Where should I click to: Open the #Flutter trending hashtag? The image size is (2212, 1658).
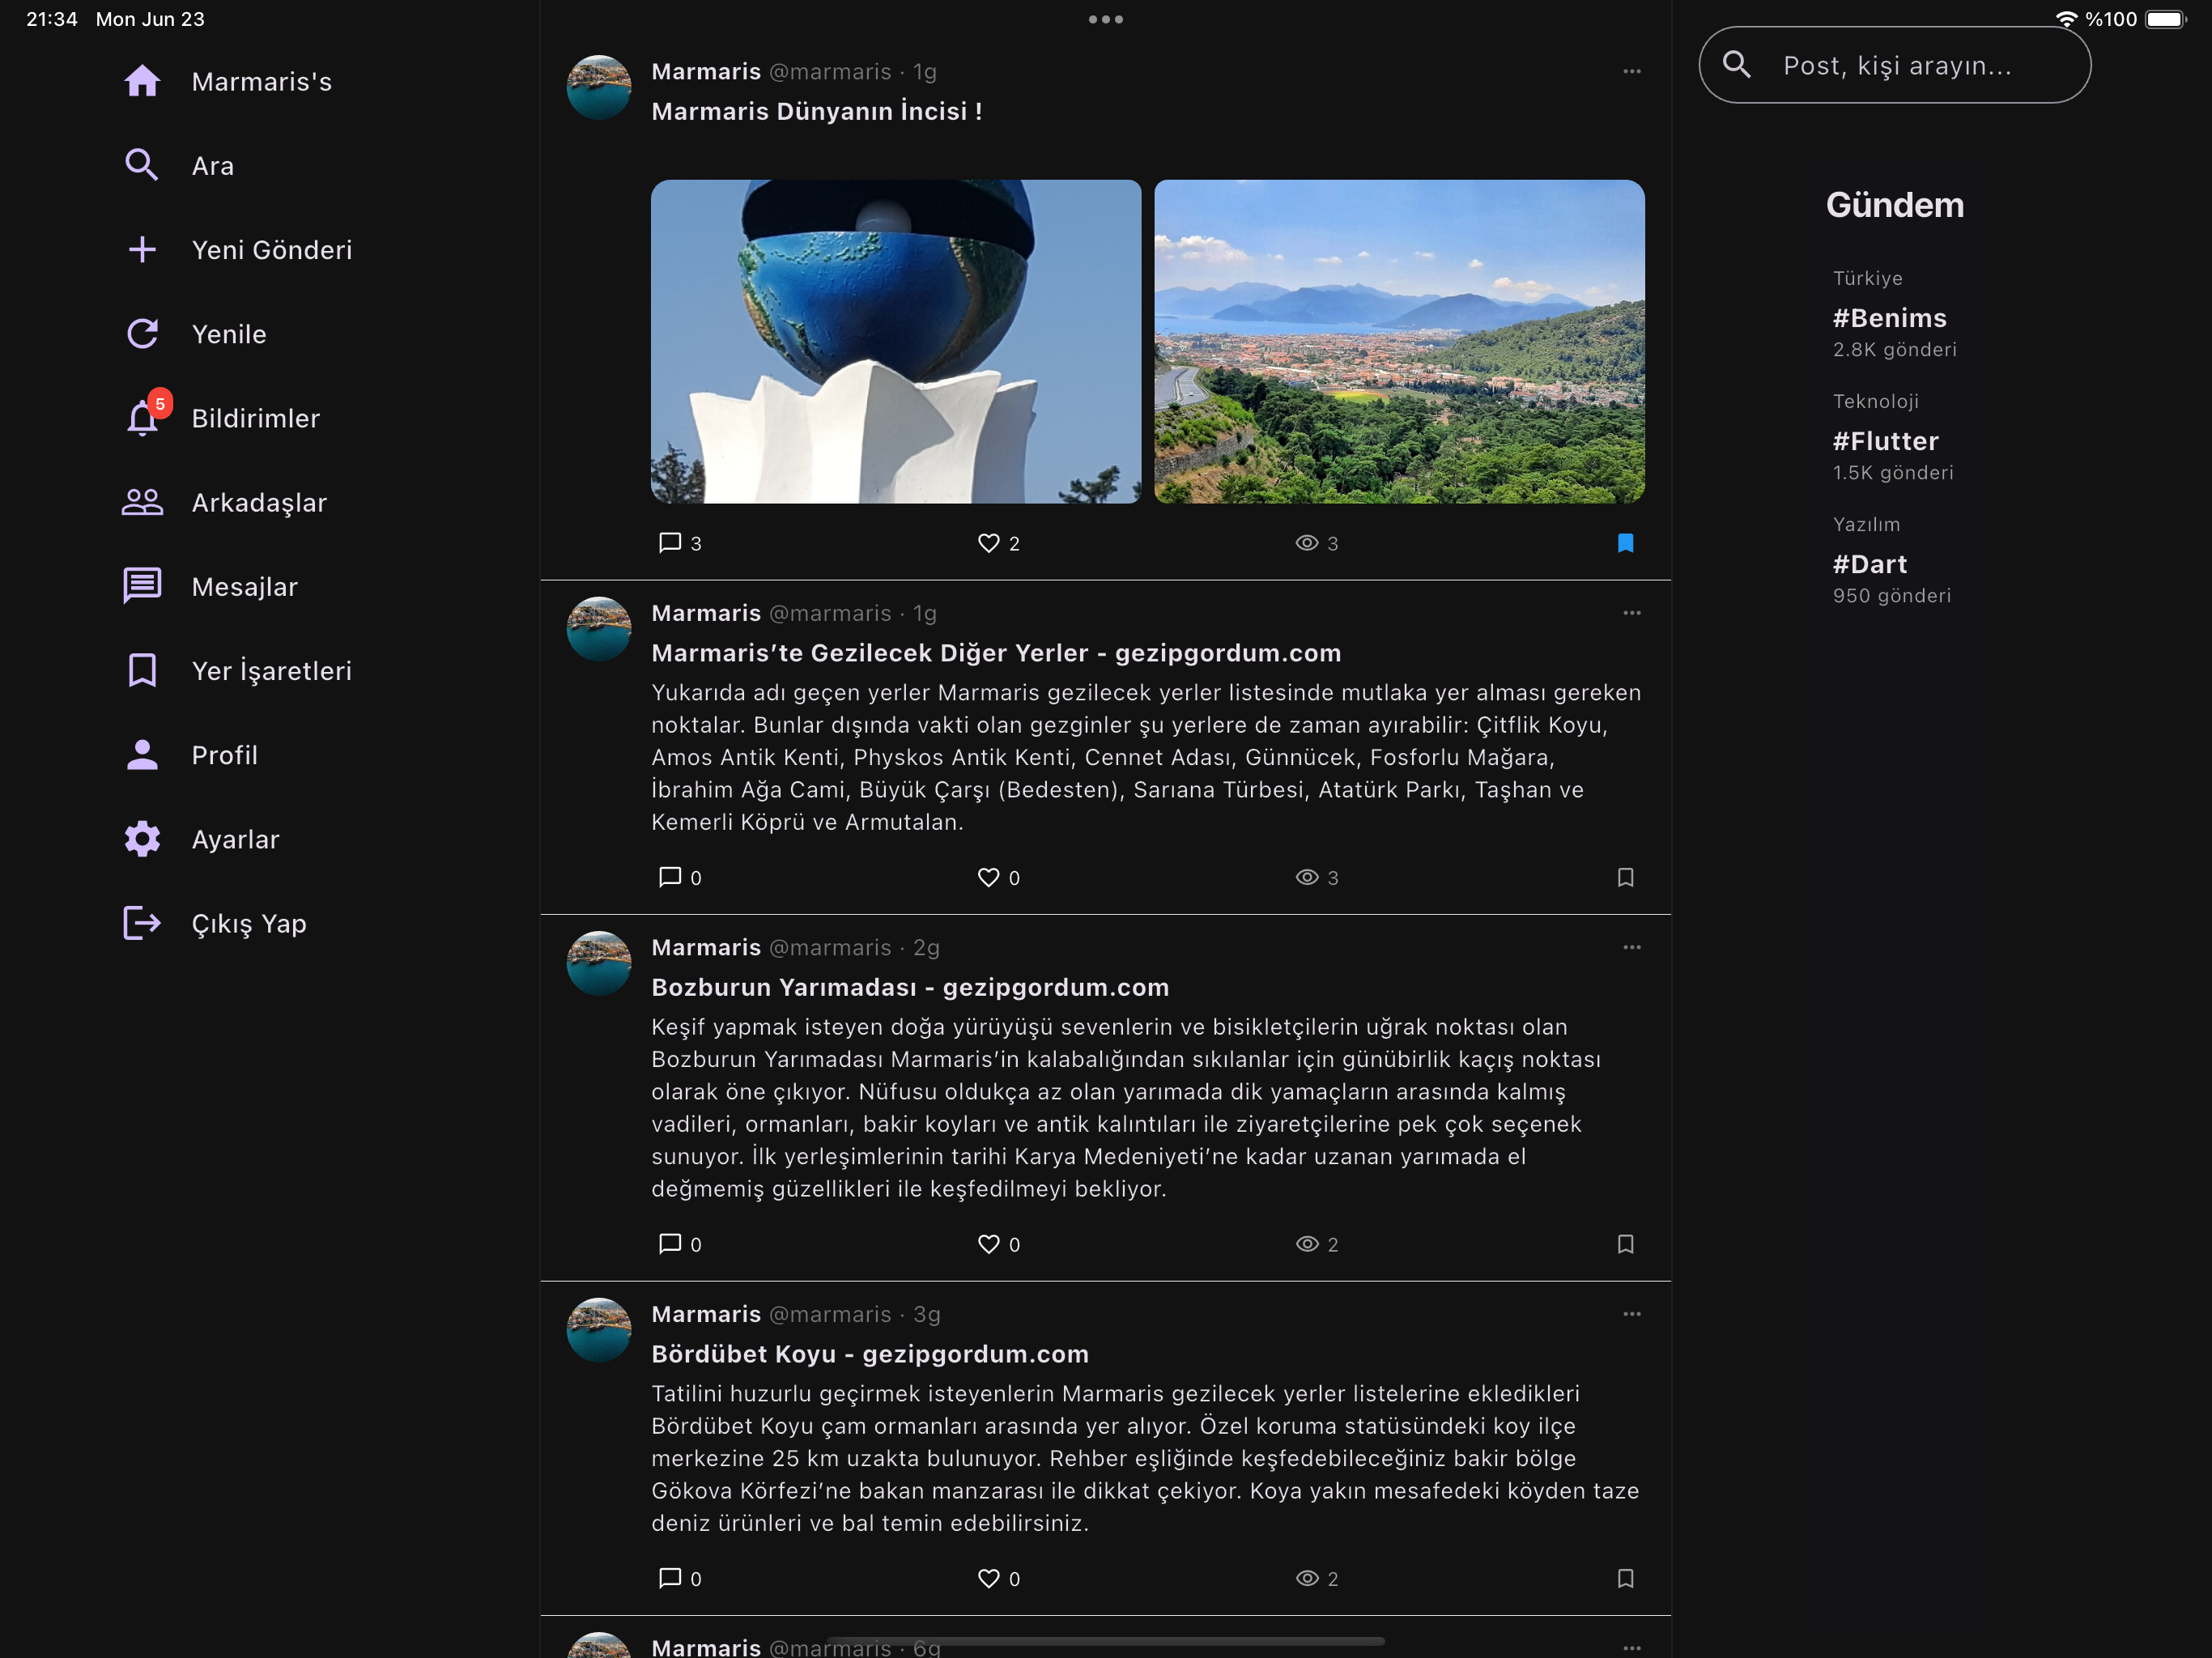[x=1885, y=441]
